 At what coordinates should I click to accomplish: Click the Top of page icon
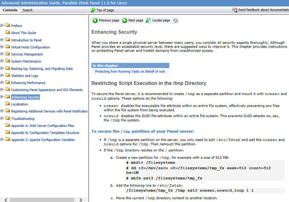click(93, 10)
